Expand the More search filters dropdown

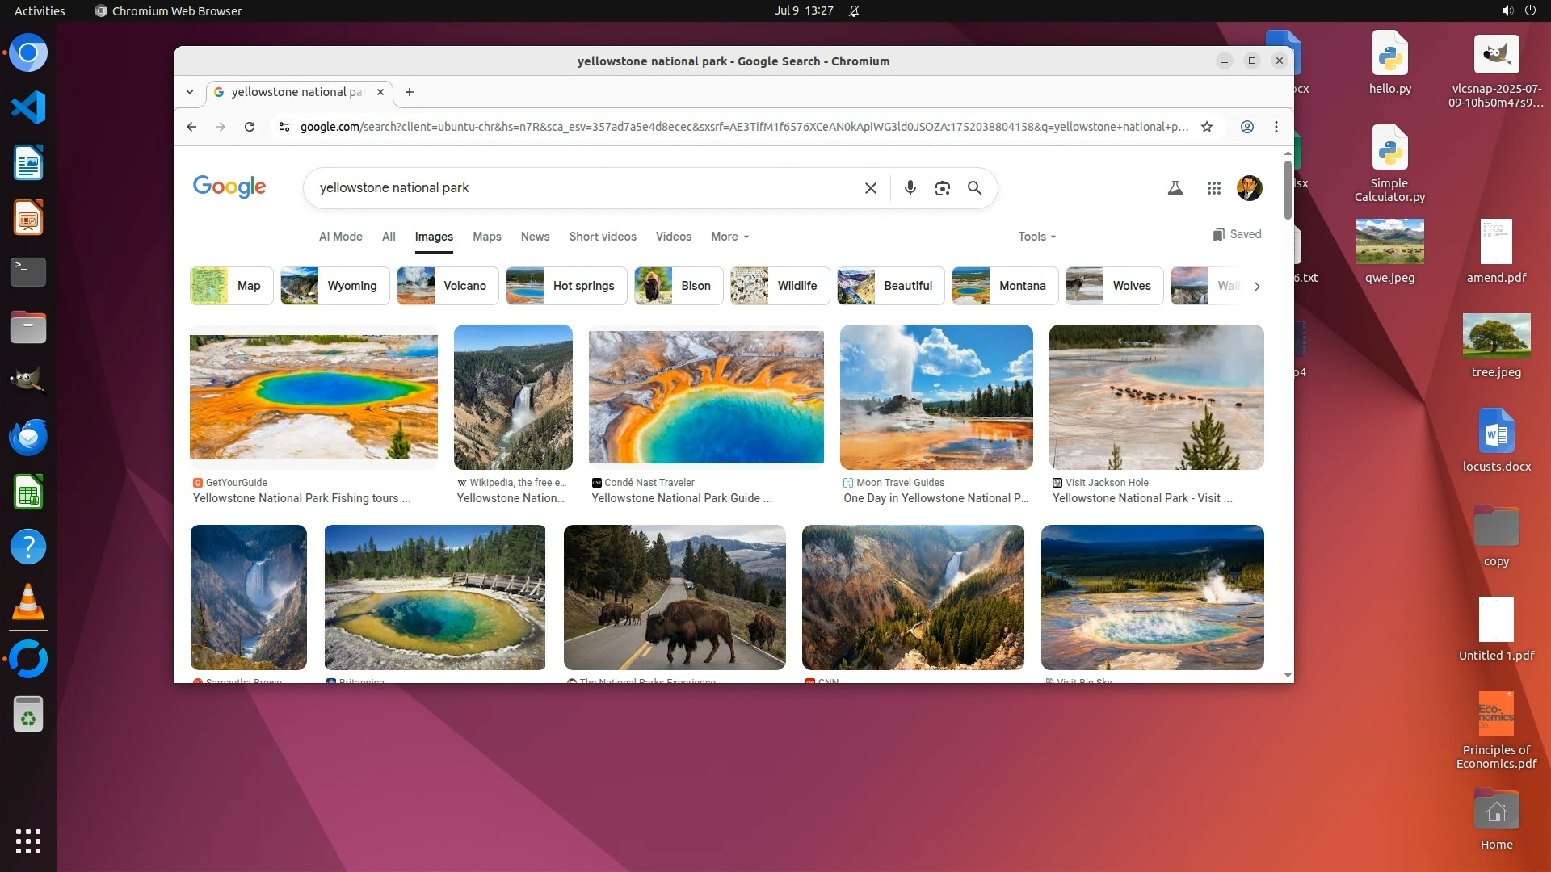[x=729, y=237]
